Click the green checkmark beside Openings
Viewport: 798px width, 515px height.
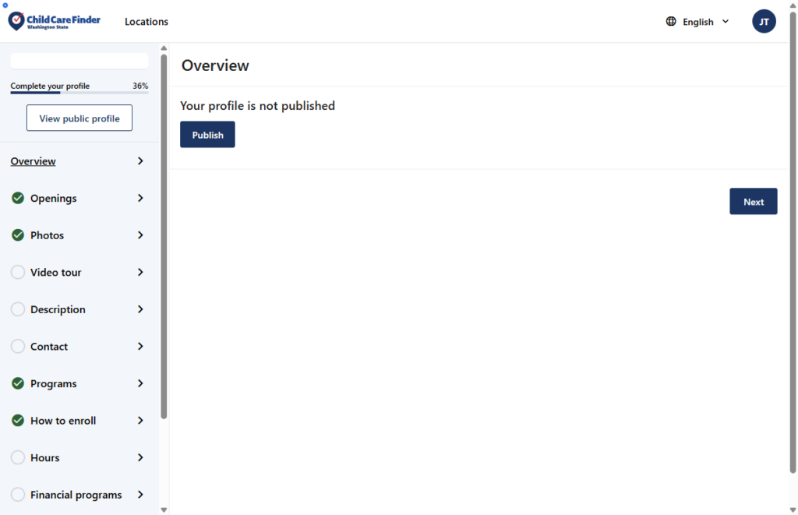pyautogui.click(x=18, y=198)
